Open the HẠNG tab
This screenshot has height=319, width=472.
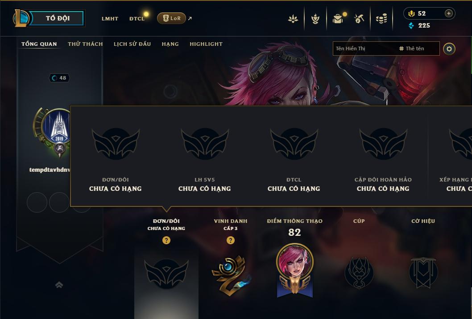(x=170, y=44)
